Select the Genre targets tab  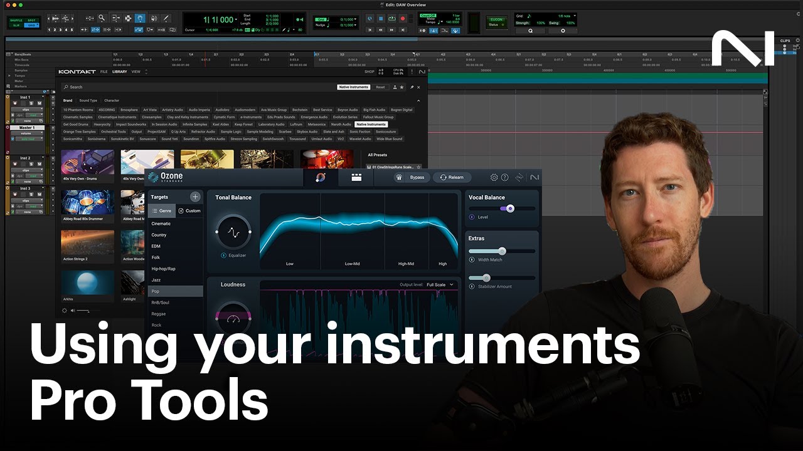162,210
